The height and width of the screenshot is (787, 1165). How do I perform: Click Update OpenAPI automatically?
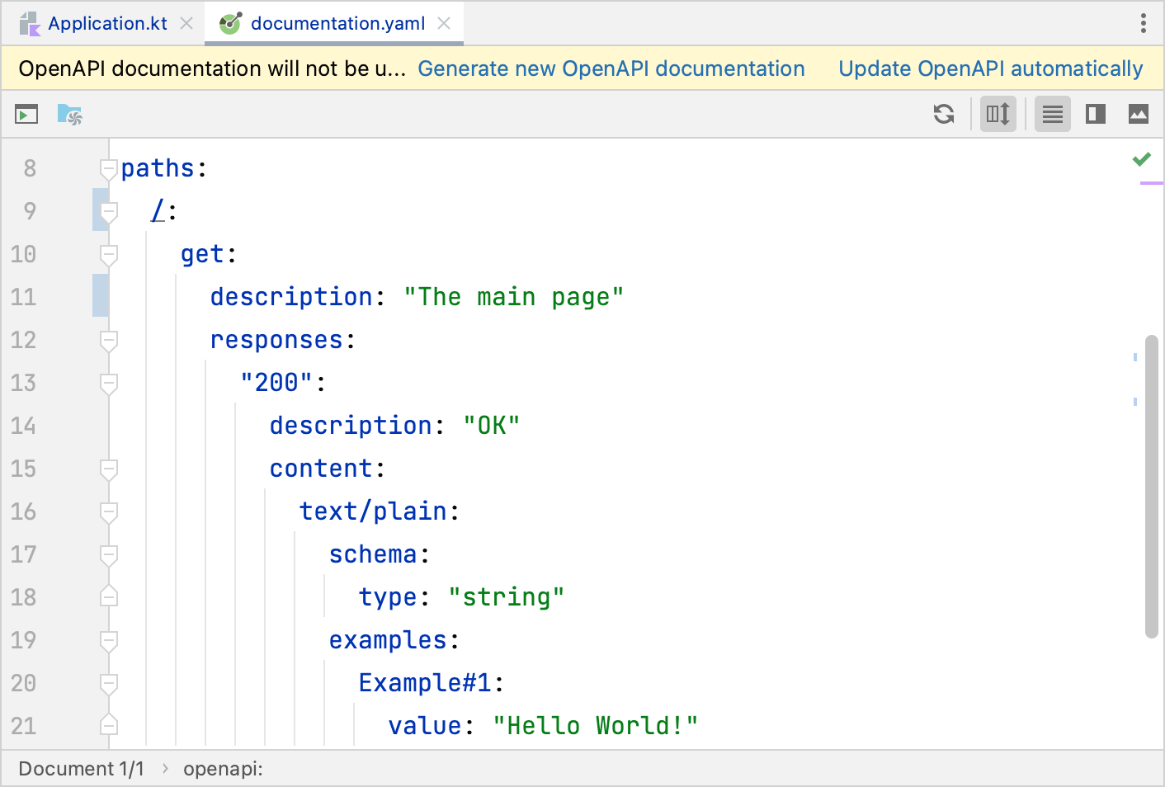tap(989, 68)
